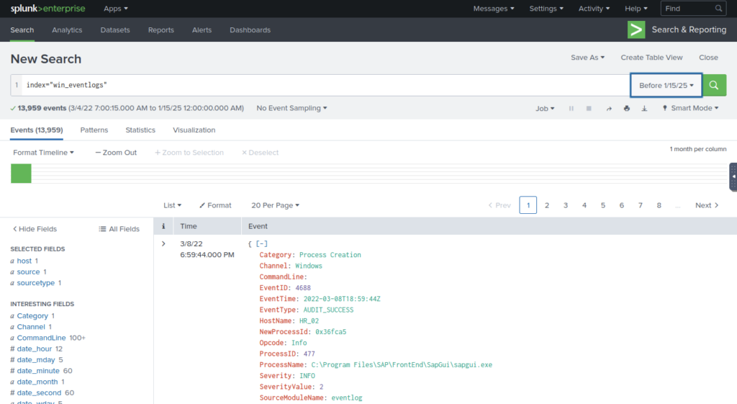This screenshot has height=404, width=737.
Task: Pause the search job
Action: [571, 108]
